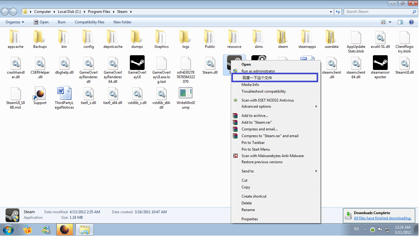Select CSERHelper.dll file

tap(40, 67)
